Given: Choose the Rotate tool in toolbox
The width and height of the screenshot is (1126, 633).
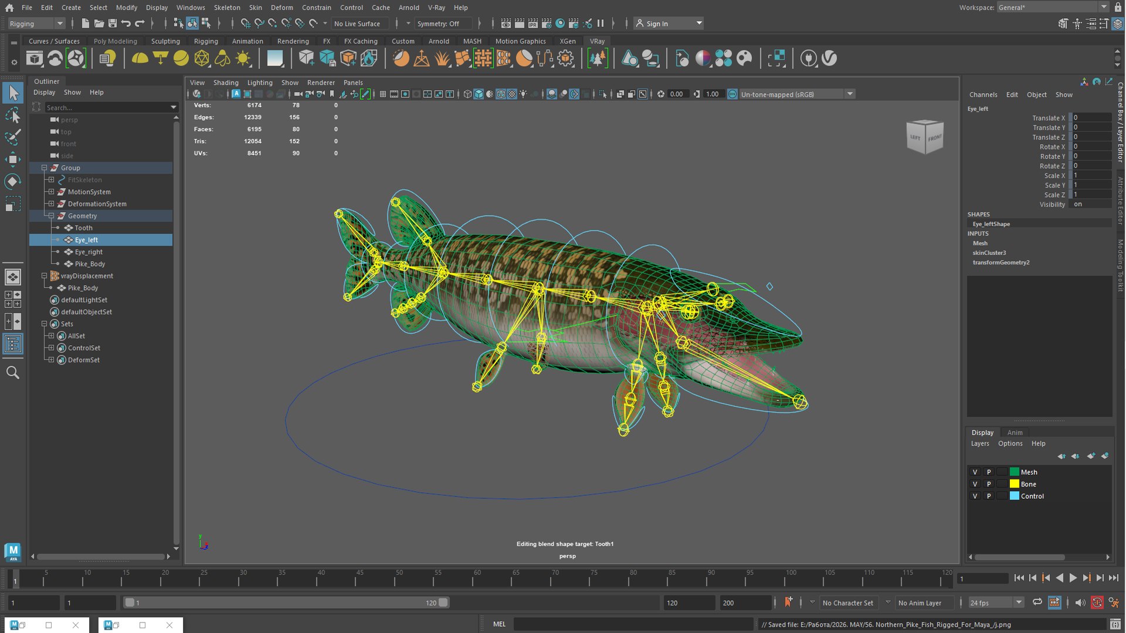Looking at the screenshot, I should pos(13,182).
